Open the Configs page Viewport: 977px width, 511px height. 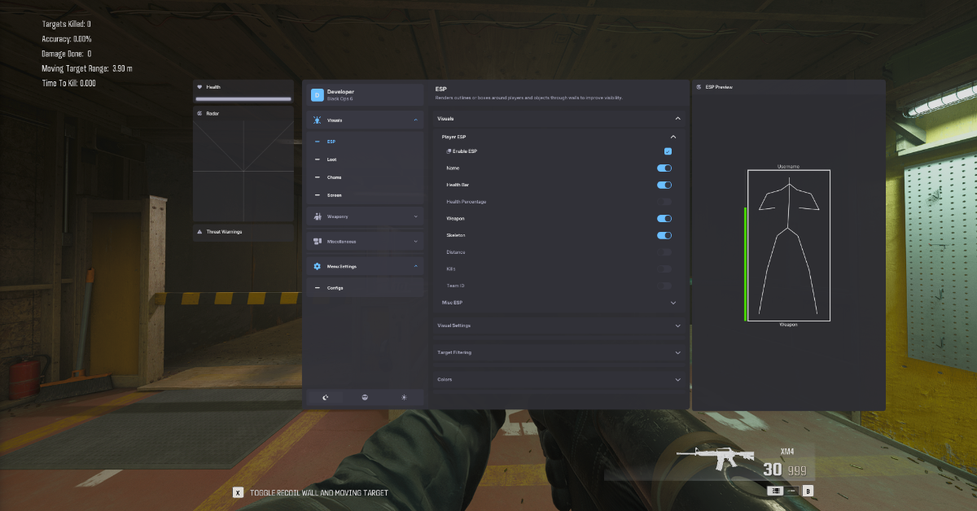click(335, 288)
